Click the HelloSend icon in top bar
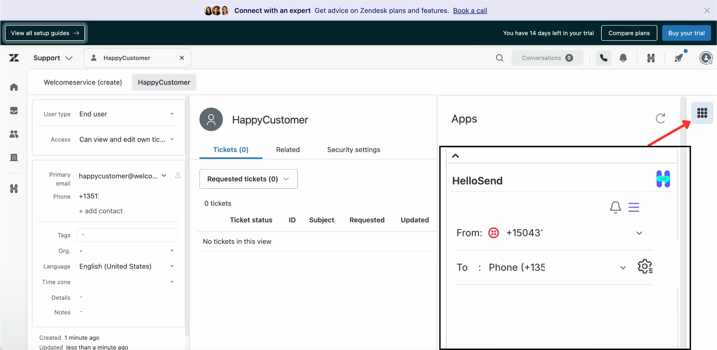This screenshot has height=350, width=717. [x=651, y=58]
